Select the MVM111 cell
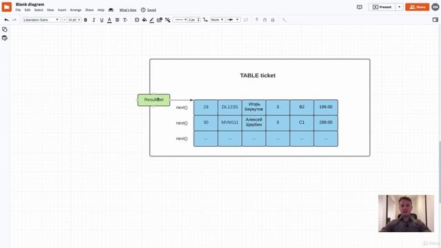 [x=229, y=123]
